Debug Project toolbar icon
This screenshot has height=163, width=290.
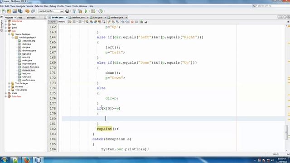(x=93, y=11)
